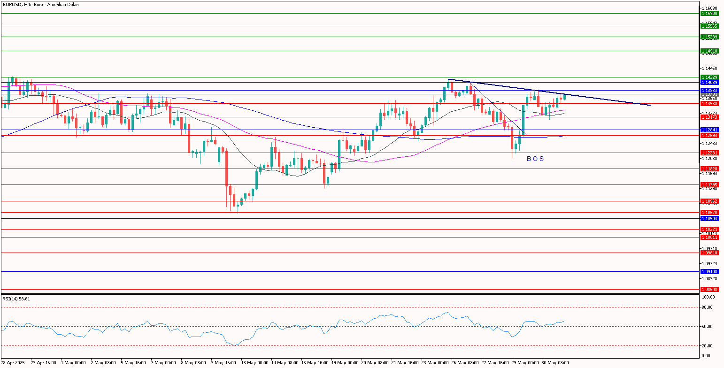
Task: Click the 1.12088 price scale value
Action: coord(709,159)
